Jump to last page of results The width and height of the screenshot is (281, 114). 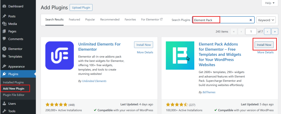(x=275, y=32)
